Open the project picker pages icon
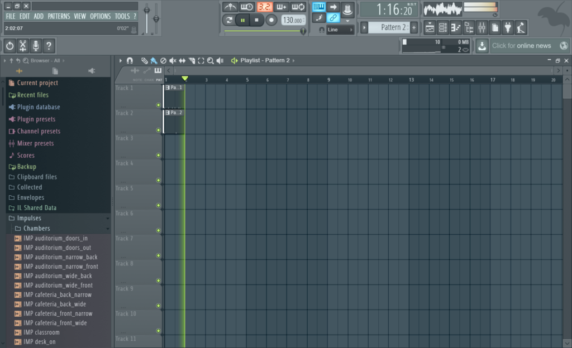The width and height of the screenshot is (572, 348). (495, 28)
